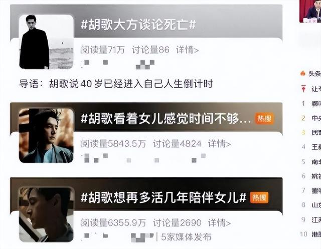321x249 pixels.
Task: Open 详情 for the 5843.5万 reads topic
Action: (219, 144)
